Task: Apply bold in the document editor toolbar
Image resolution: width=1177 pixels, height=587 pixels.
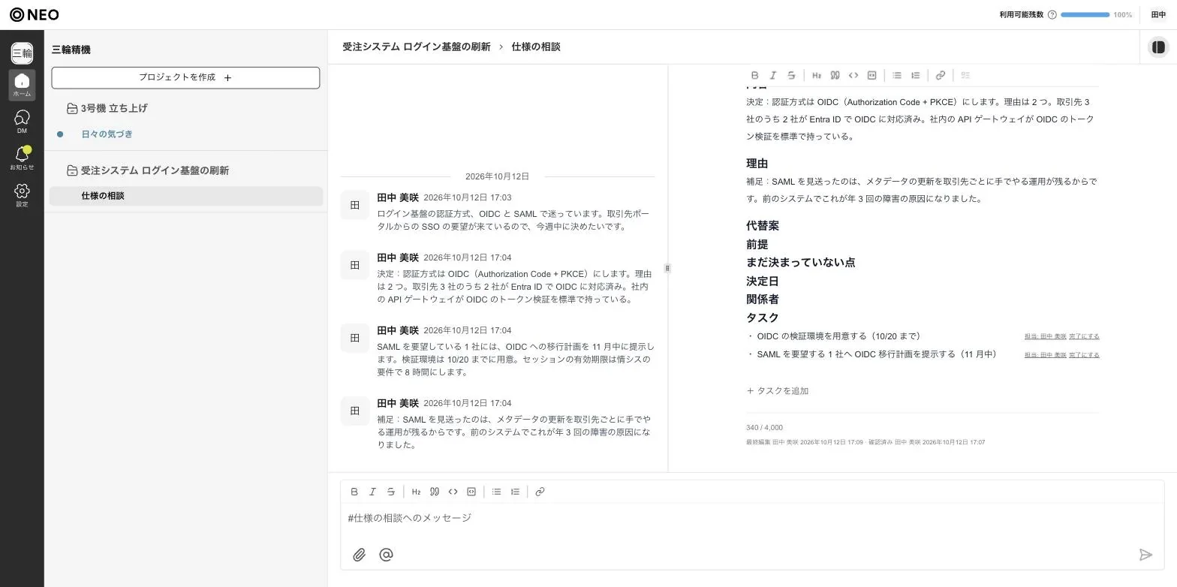Action: click(x=754, y=75)
